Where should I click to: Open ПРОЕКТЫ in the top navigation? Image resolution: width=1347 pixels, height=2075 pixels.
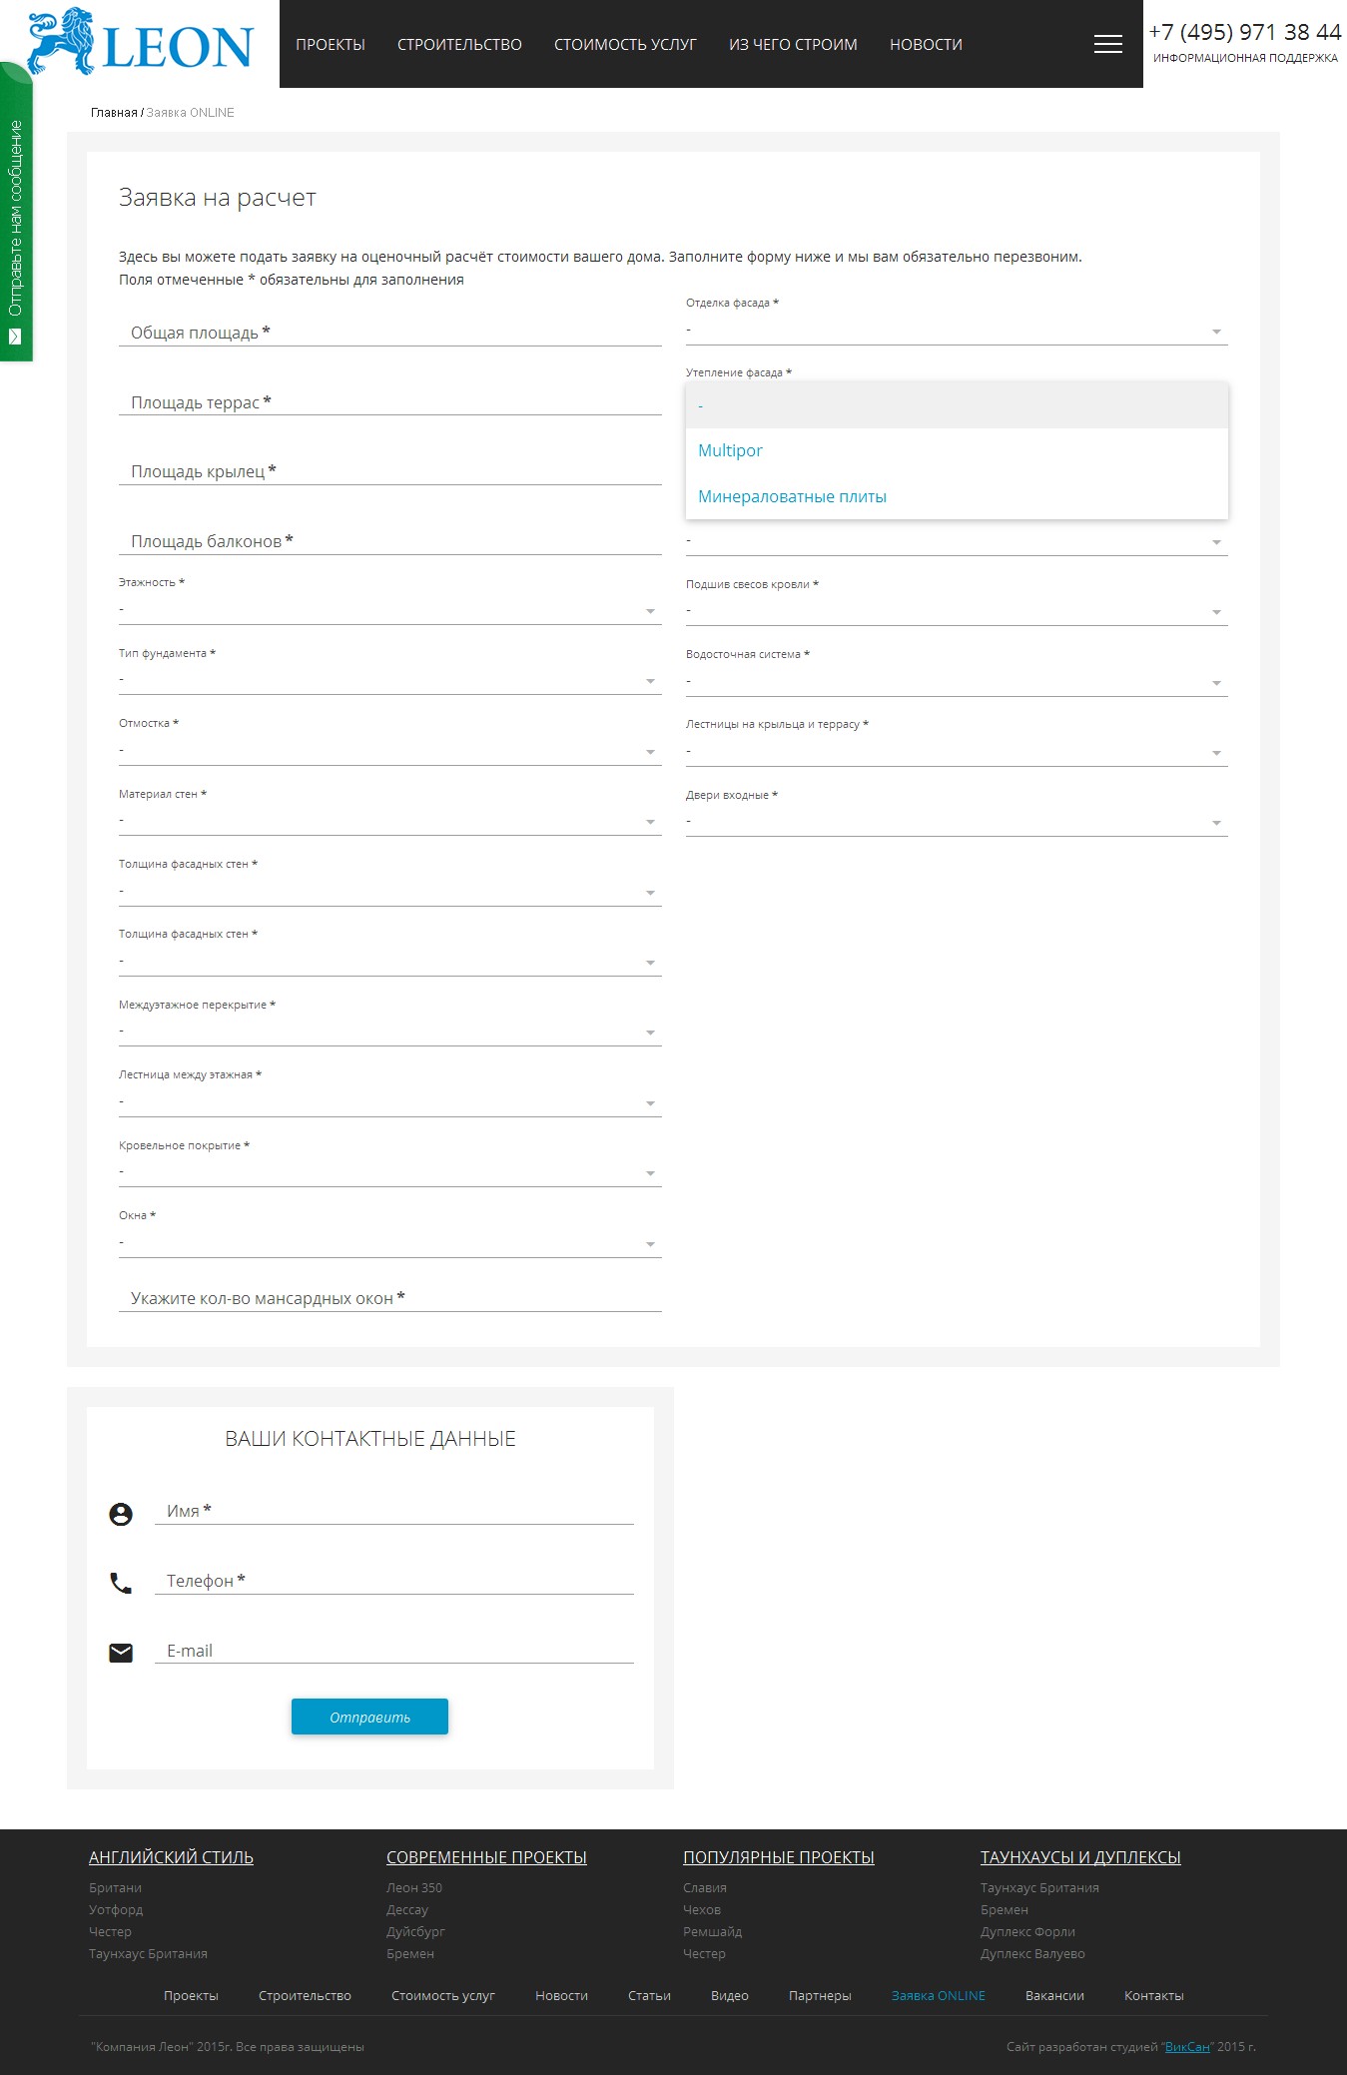point(331,45)
